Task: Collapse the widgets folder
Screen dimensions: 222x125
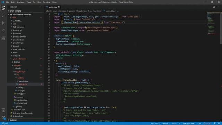Action: coord(25,65)
